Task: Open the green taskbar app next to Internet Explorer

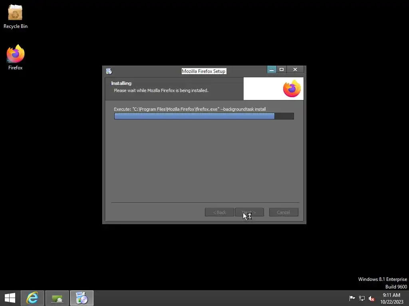Action: pos(57,298)
